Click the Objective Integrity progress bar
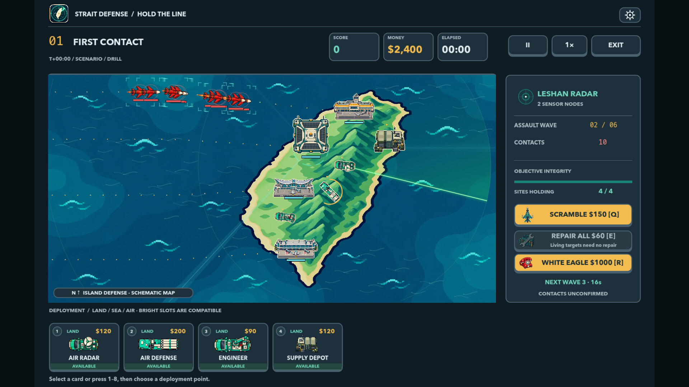Image resolution: width=689 pixels, height=387 pixels. [573, 182]
